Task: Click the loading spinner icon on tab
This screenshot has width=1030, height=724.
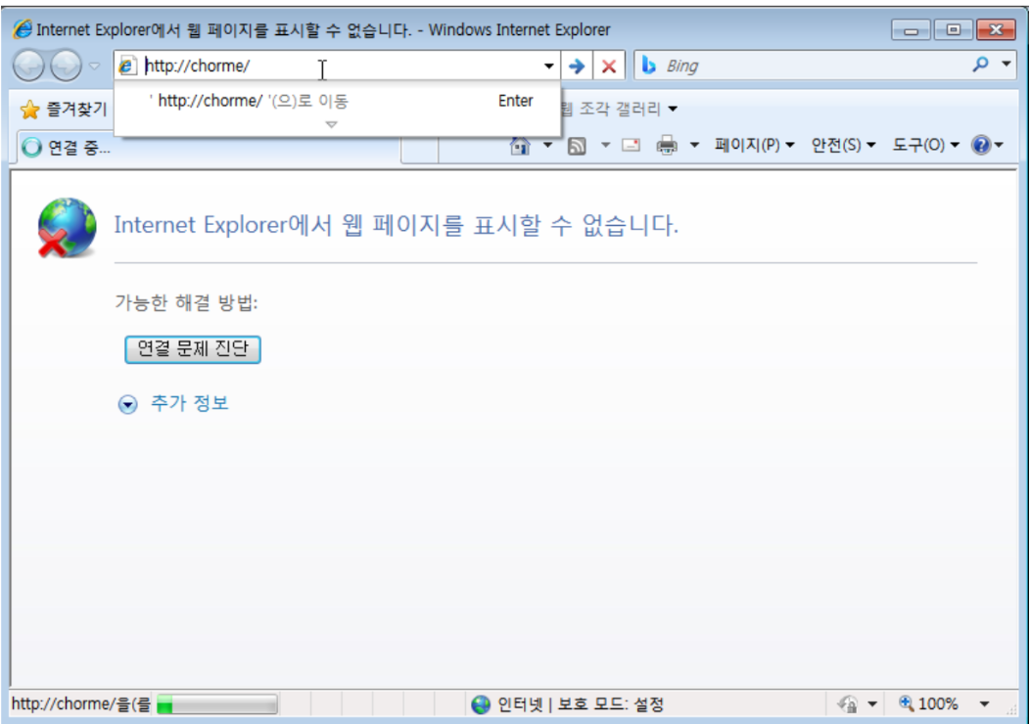Action: (x=31, y=148)
